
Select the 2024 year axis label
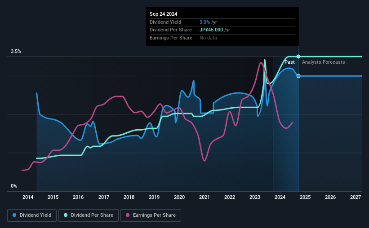[280, 197]
